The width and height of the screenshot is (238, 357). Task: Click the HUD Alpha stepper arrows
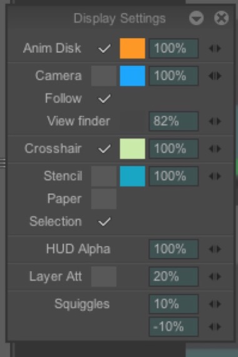click(x=215, y=249)
